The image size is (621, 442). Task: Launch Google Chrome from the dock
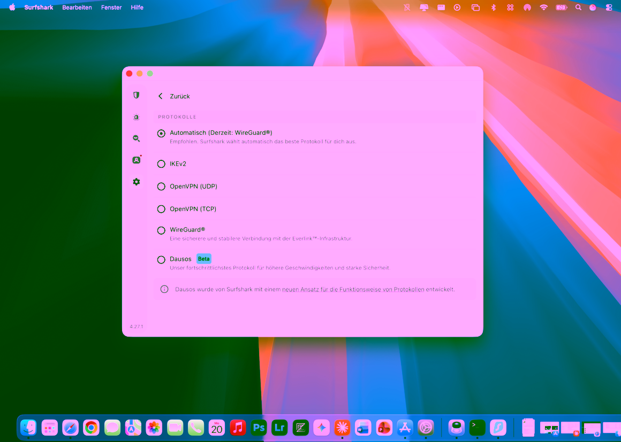(x=91, y=428)
